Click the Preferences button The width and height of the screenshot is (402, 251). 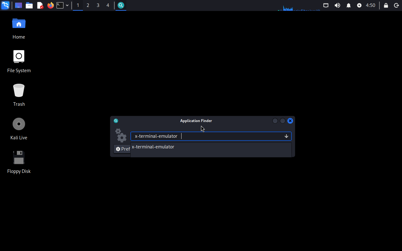click(122, 149)
